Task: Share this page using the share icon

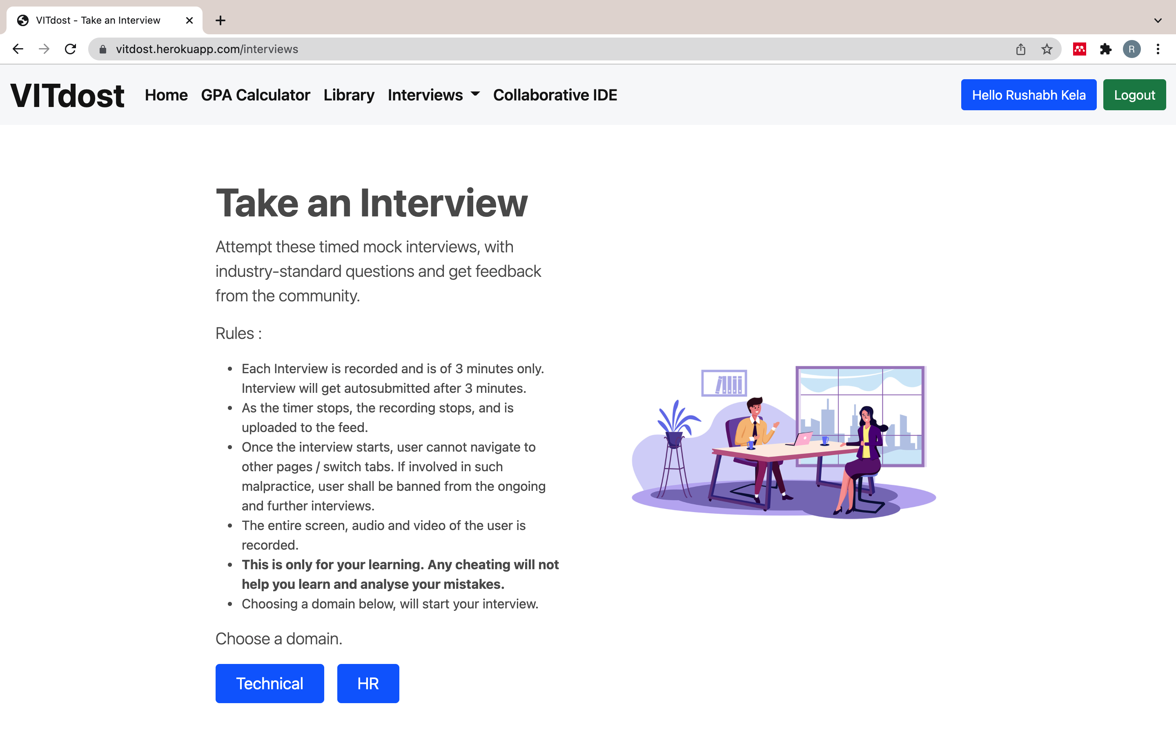Action: tap(1020, 49)
